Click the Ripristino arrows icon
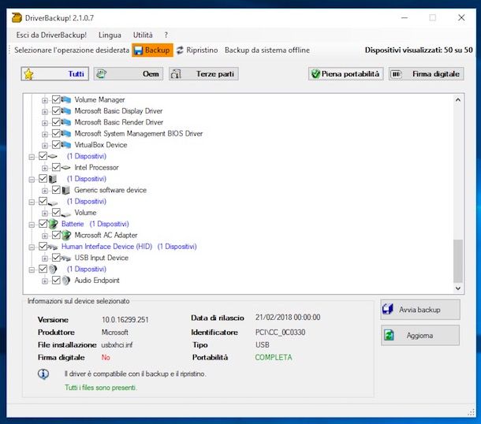 coord(180,50)
